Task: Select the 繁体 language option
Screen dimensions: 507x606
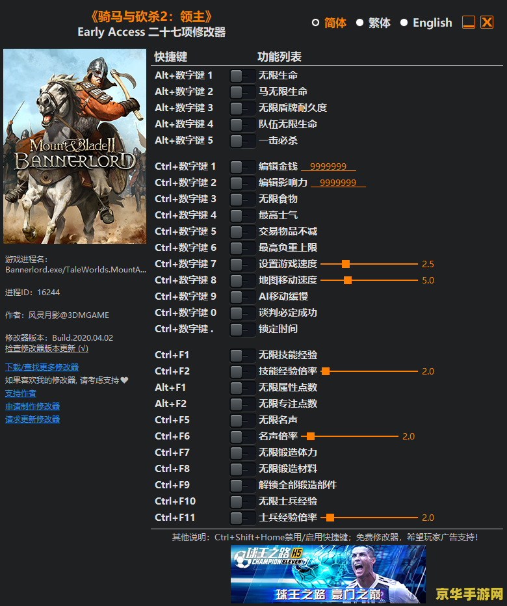Action: point(373,23)
